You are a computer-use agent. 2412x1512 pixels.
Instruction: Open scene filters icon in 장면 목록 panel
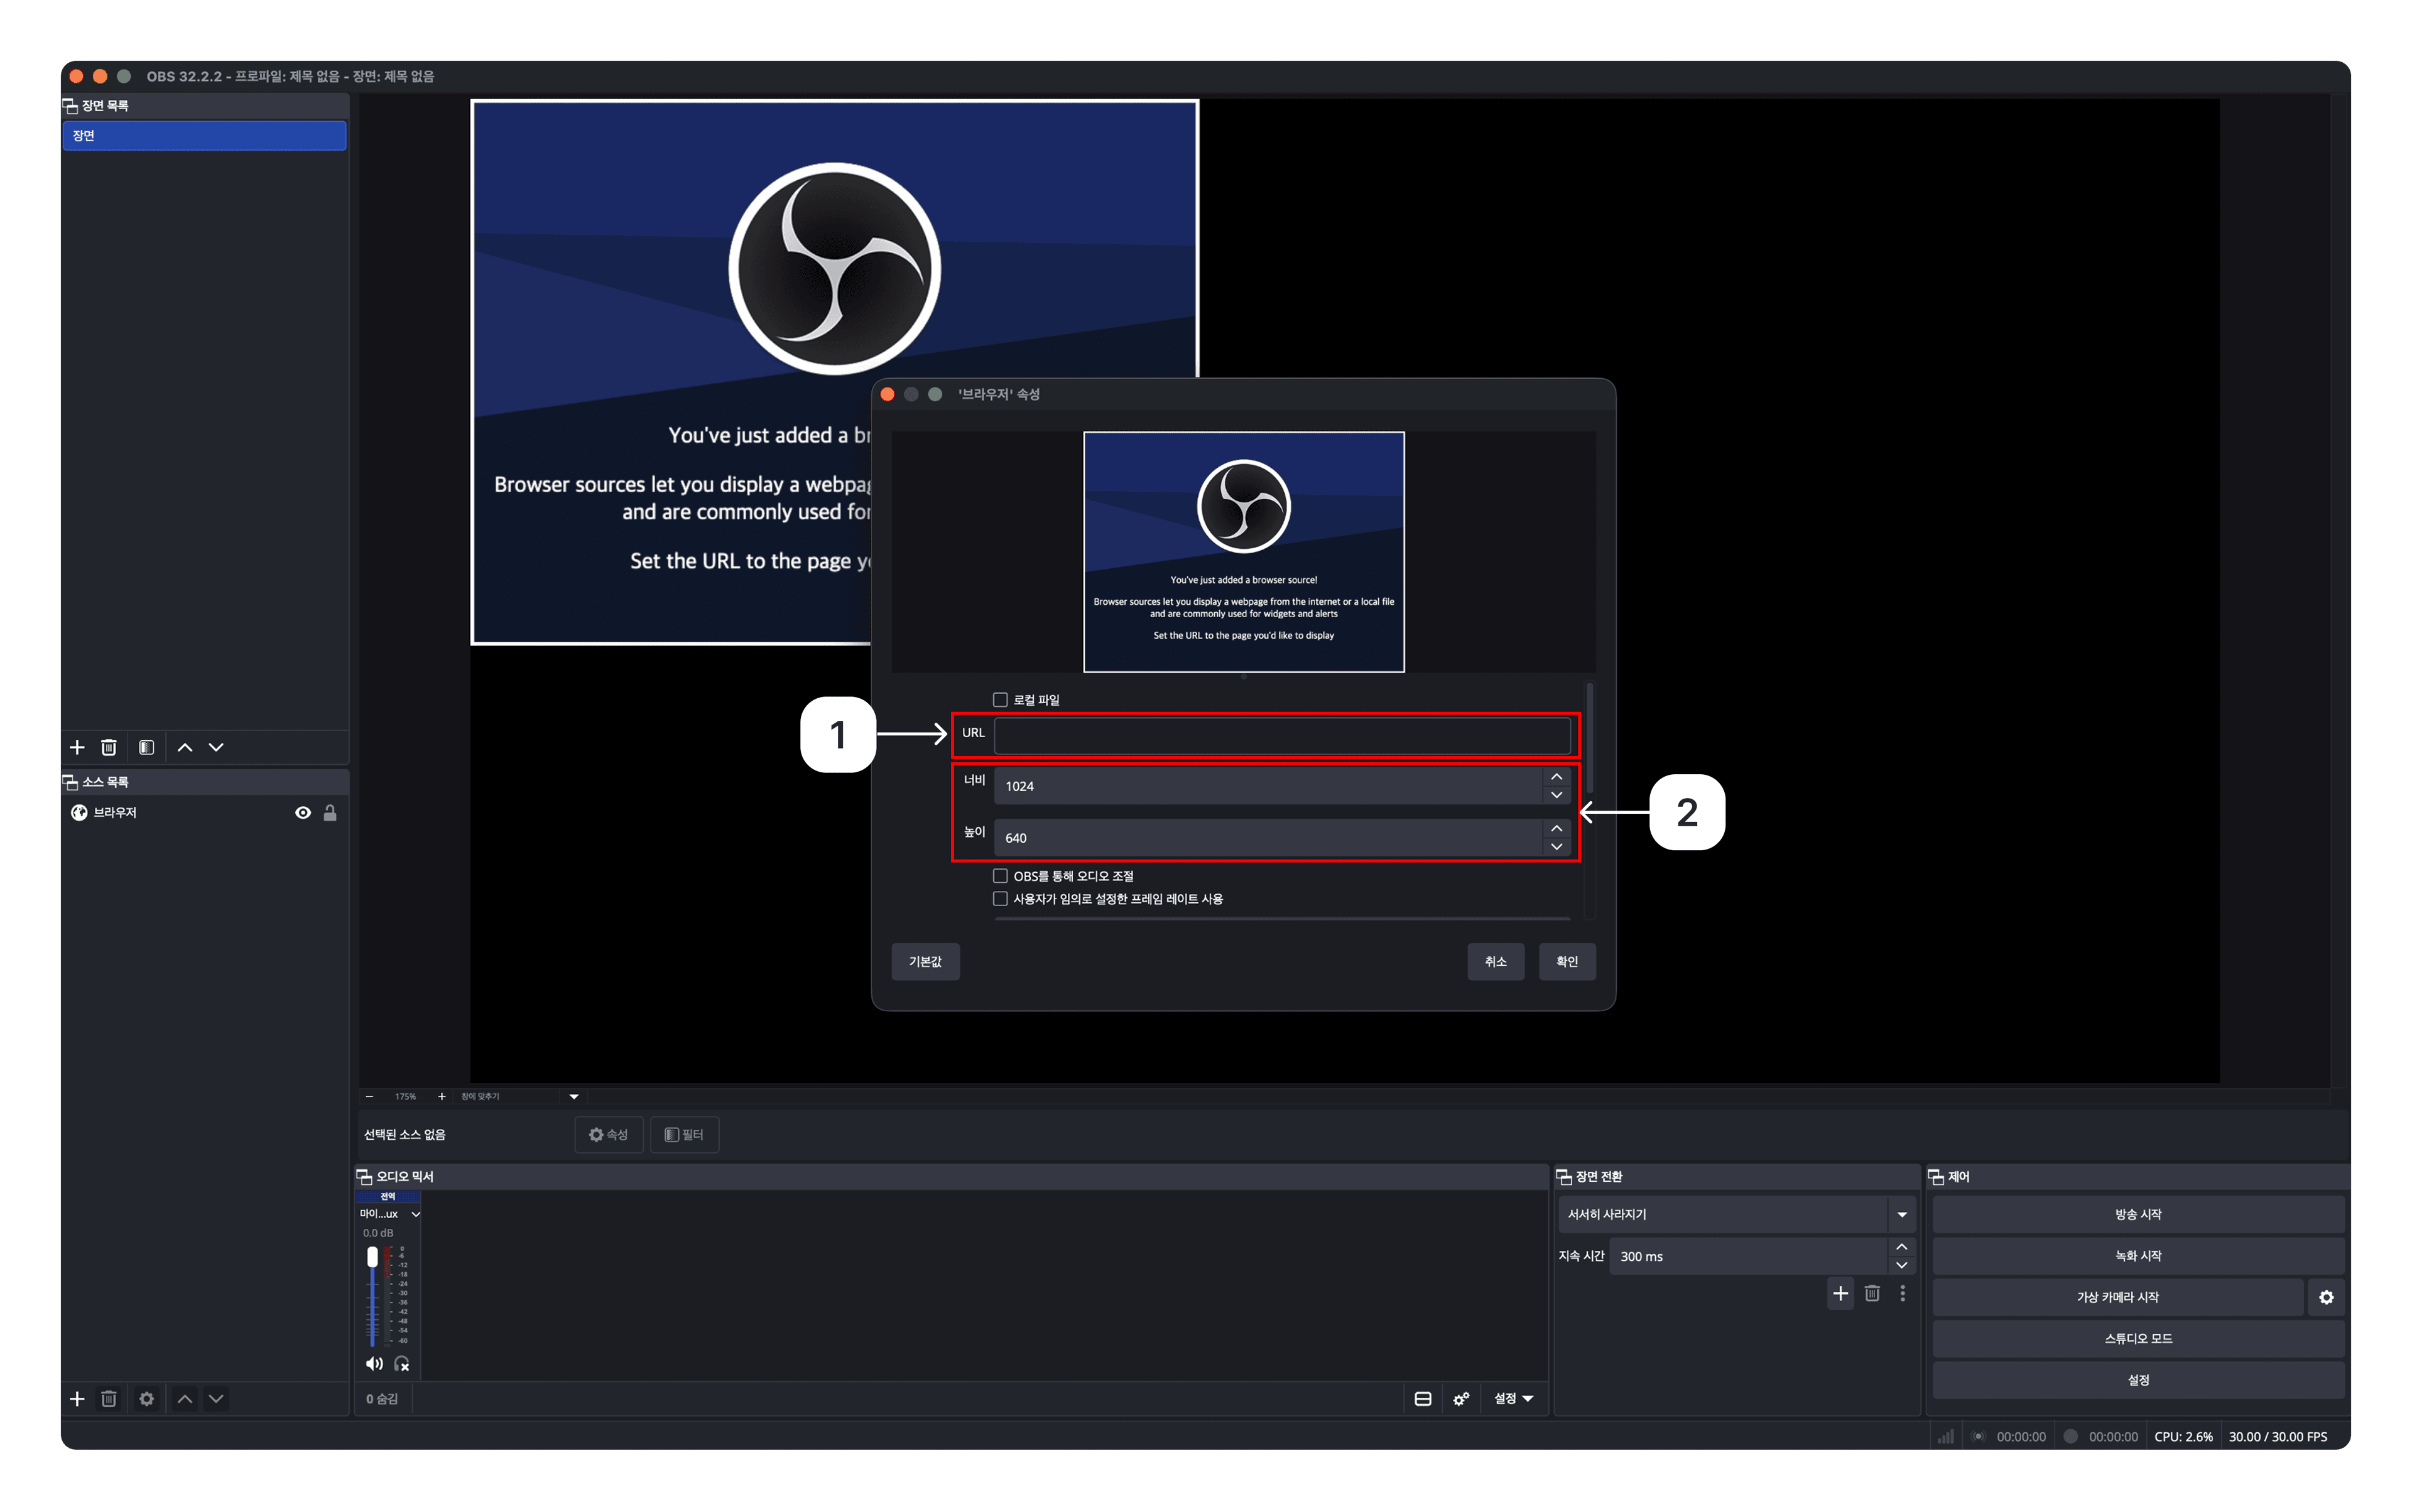[146, 747]
